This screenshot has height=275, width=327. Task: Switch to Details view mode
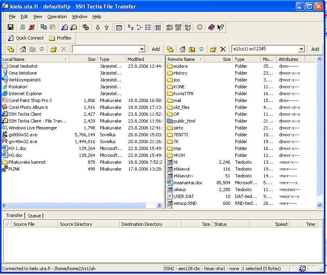pyautogui.click(x=157, y=27)
